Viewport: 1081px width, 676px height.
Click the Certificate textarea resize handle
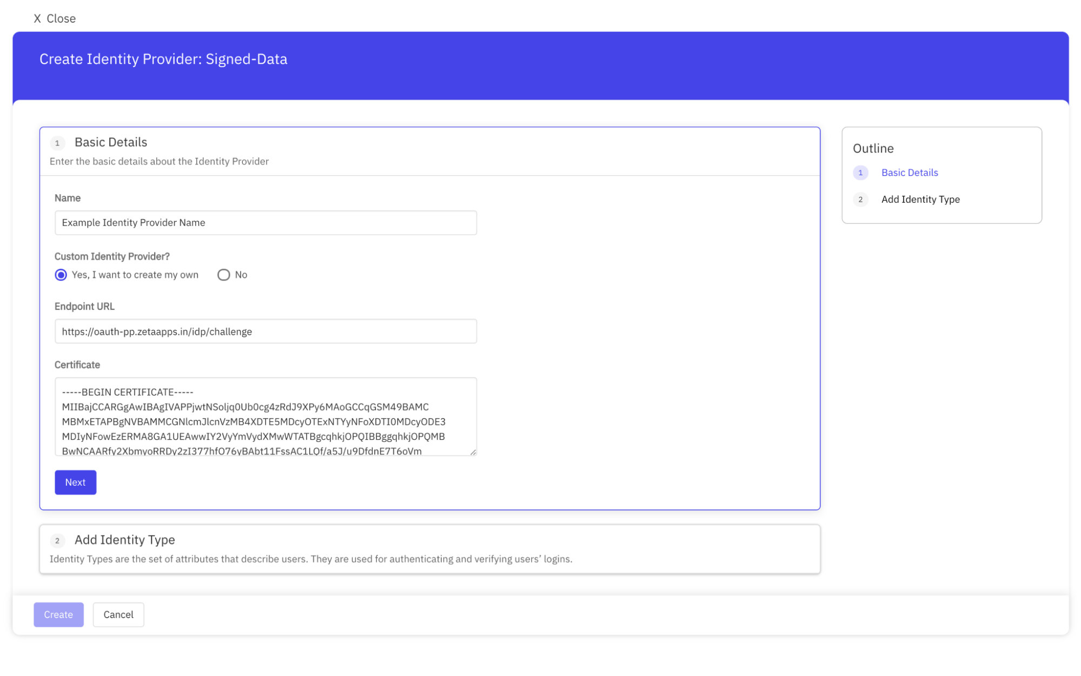(473, 452)
